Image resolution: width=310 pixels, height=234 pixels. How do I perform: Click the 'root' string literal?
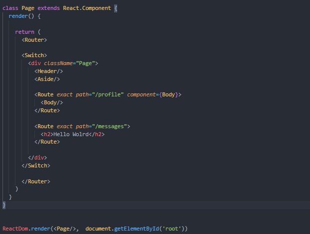pos(171,229)
